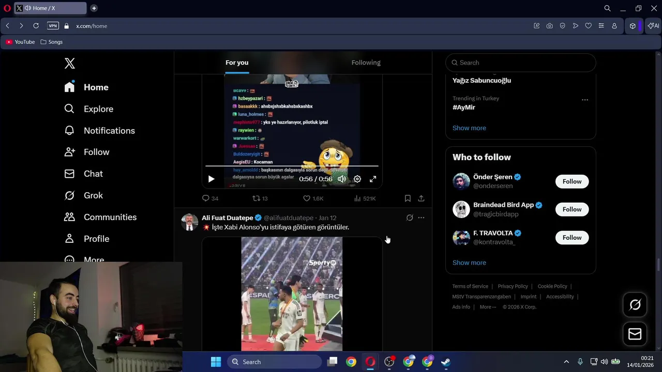
Task: Like the post with 1.6K likes
Action: click(313, 198)
